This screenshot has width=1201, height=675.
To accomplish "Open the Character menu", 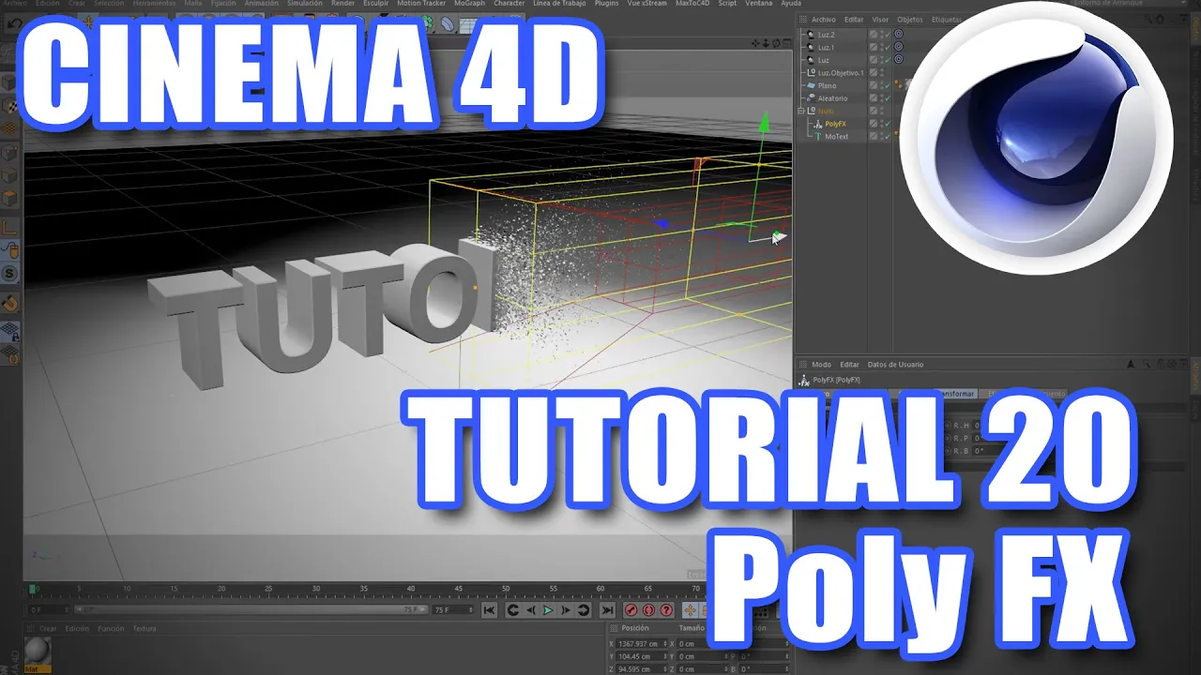I will (509, 4).
